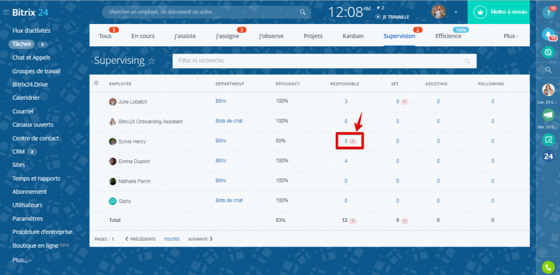
Task: Open Temps et rapports in sidebar
Action: click(x=36, y=178)
